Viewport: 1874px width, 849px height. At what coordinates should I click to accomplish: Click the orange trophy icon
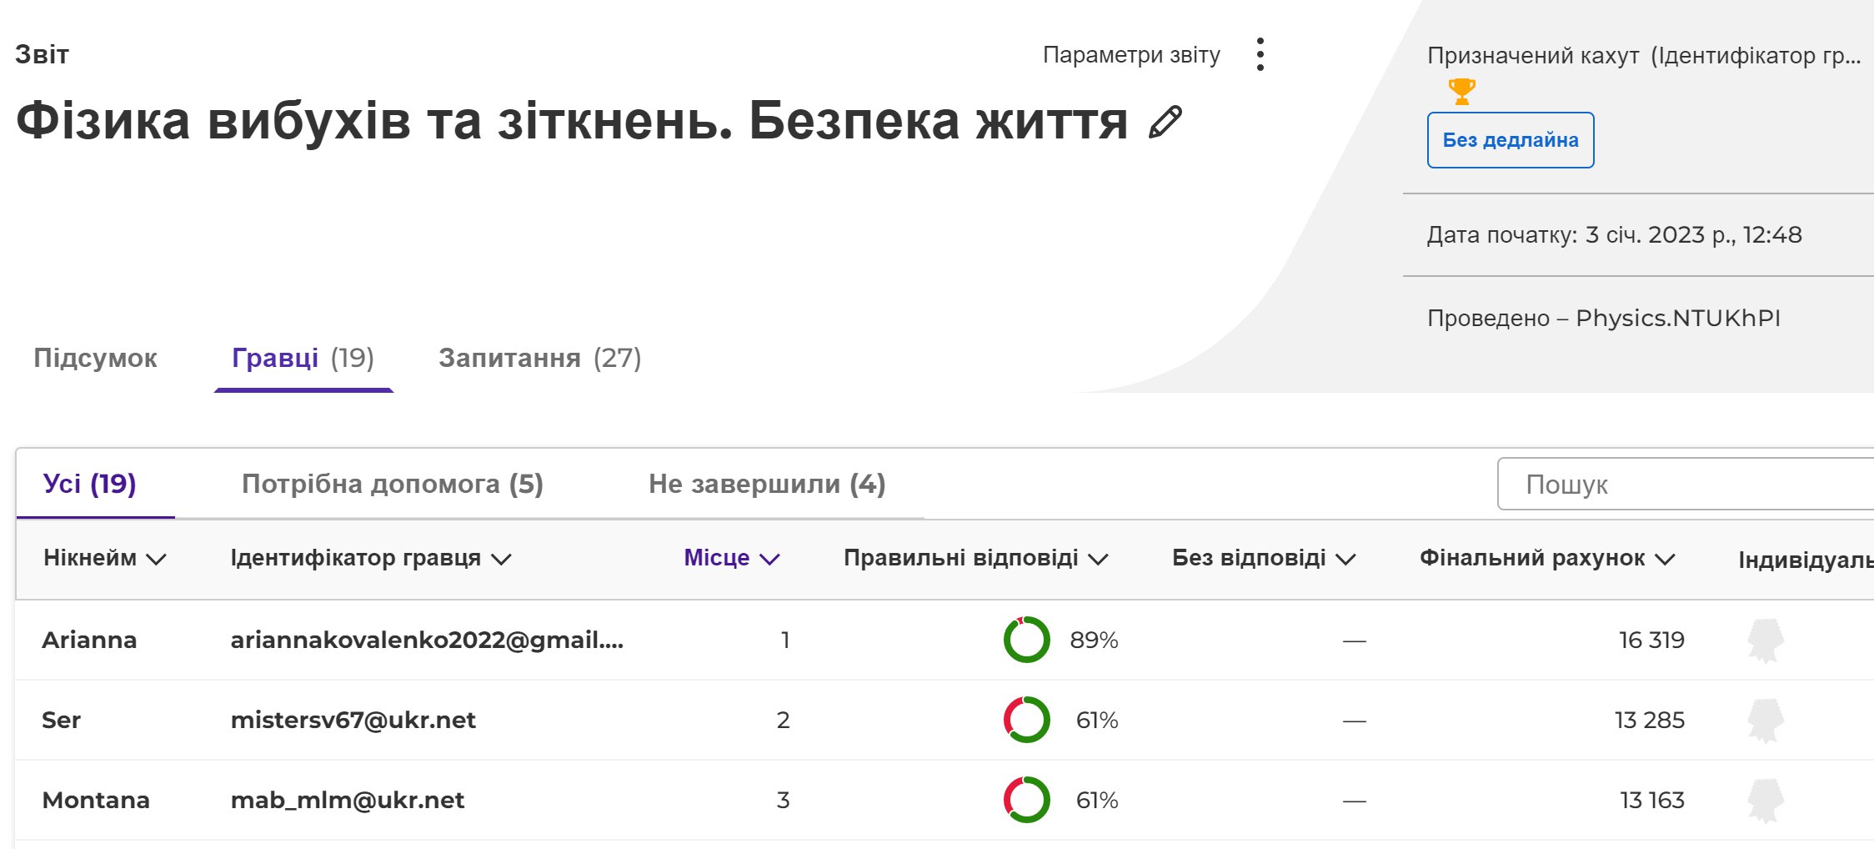1461,91
